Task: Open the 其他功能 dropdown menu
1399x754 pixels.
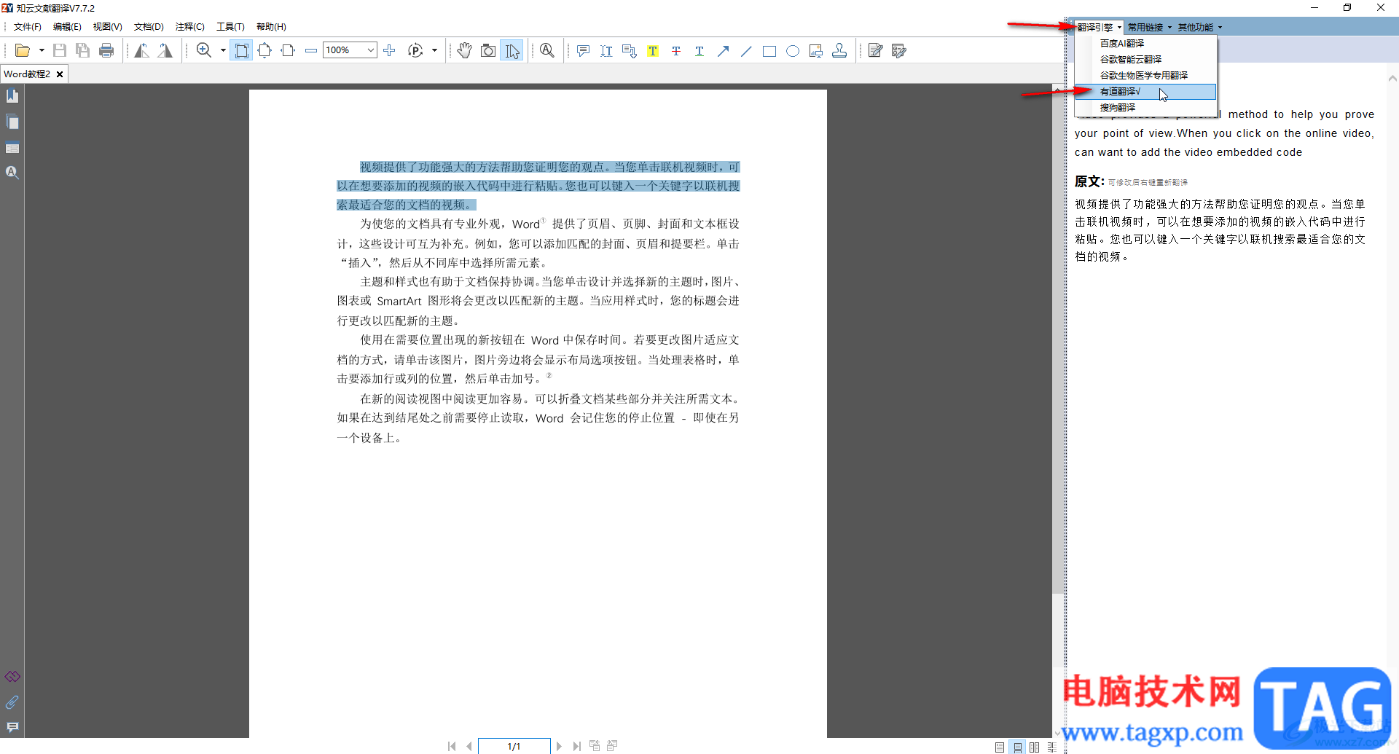Action: pos(1199,27)
